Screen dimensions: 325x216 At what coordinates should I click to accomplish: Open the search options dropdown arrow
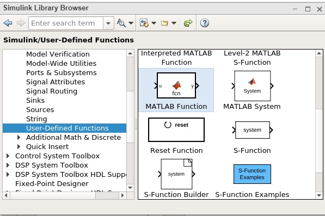click(131, 23)
